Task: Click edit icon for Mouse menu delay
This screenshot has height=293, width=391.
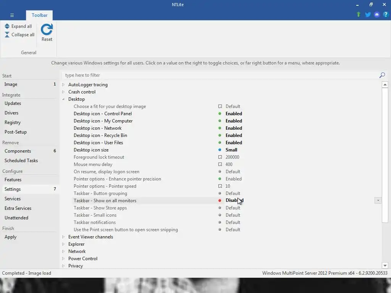Action: point(220,164)
